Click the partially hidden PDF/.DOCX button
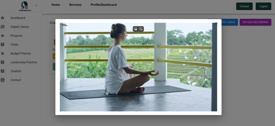Screen dimensions: 275x126 [230, 22]
